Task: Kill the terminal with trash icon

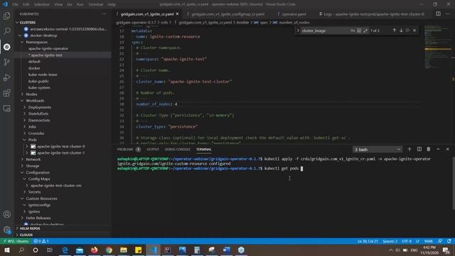Action: [429, 149]
